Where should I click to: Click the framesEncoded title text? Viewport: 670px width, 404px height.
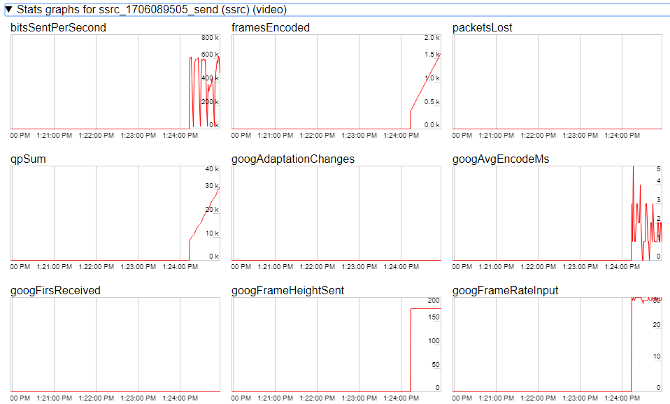tap(271, 28)
